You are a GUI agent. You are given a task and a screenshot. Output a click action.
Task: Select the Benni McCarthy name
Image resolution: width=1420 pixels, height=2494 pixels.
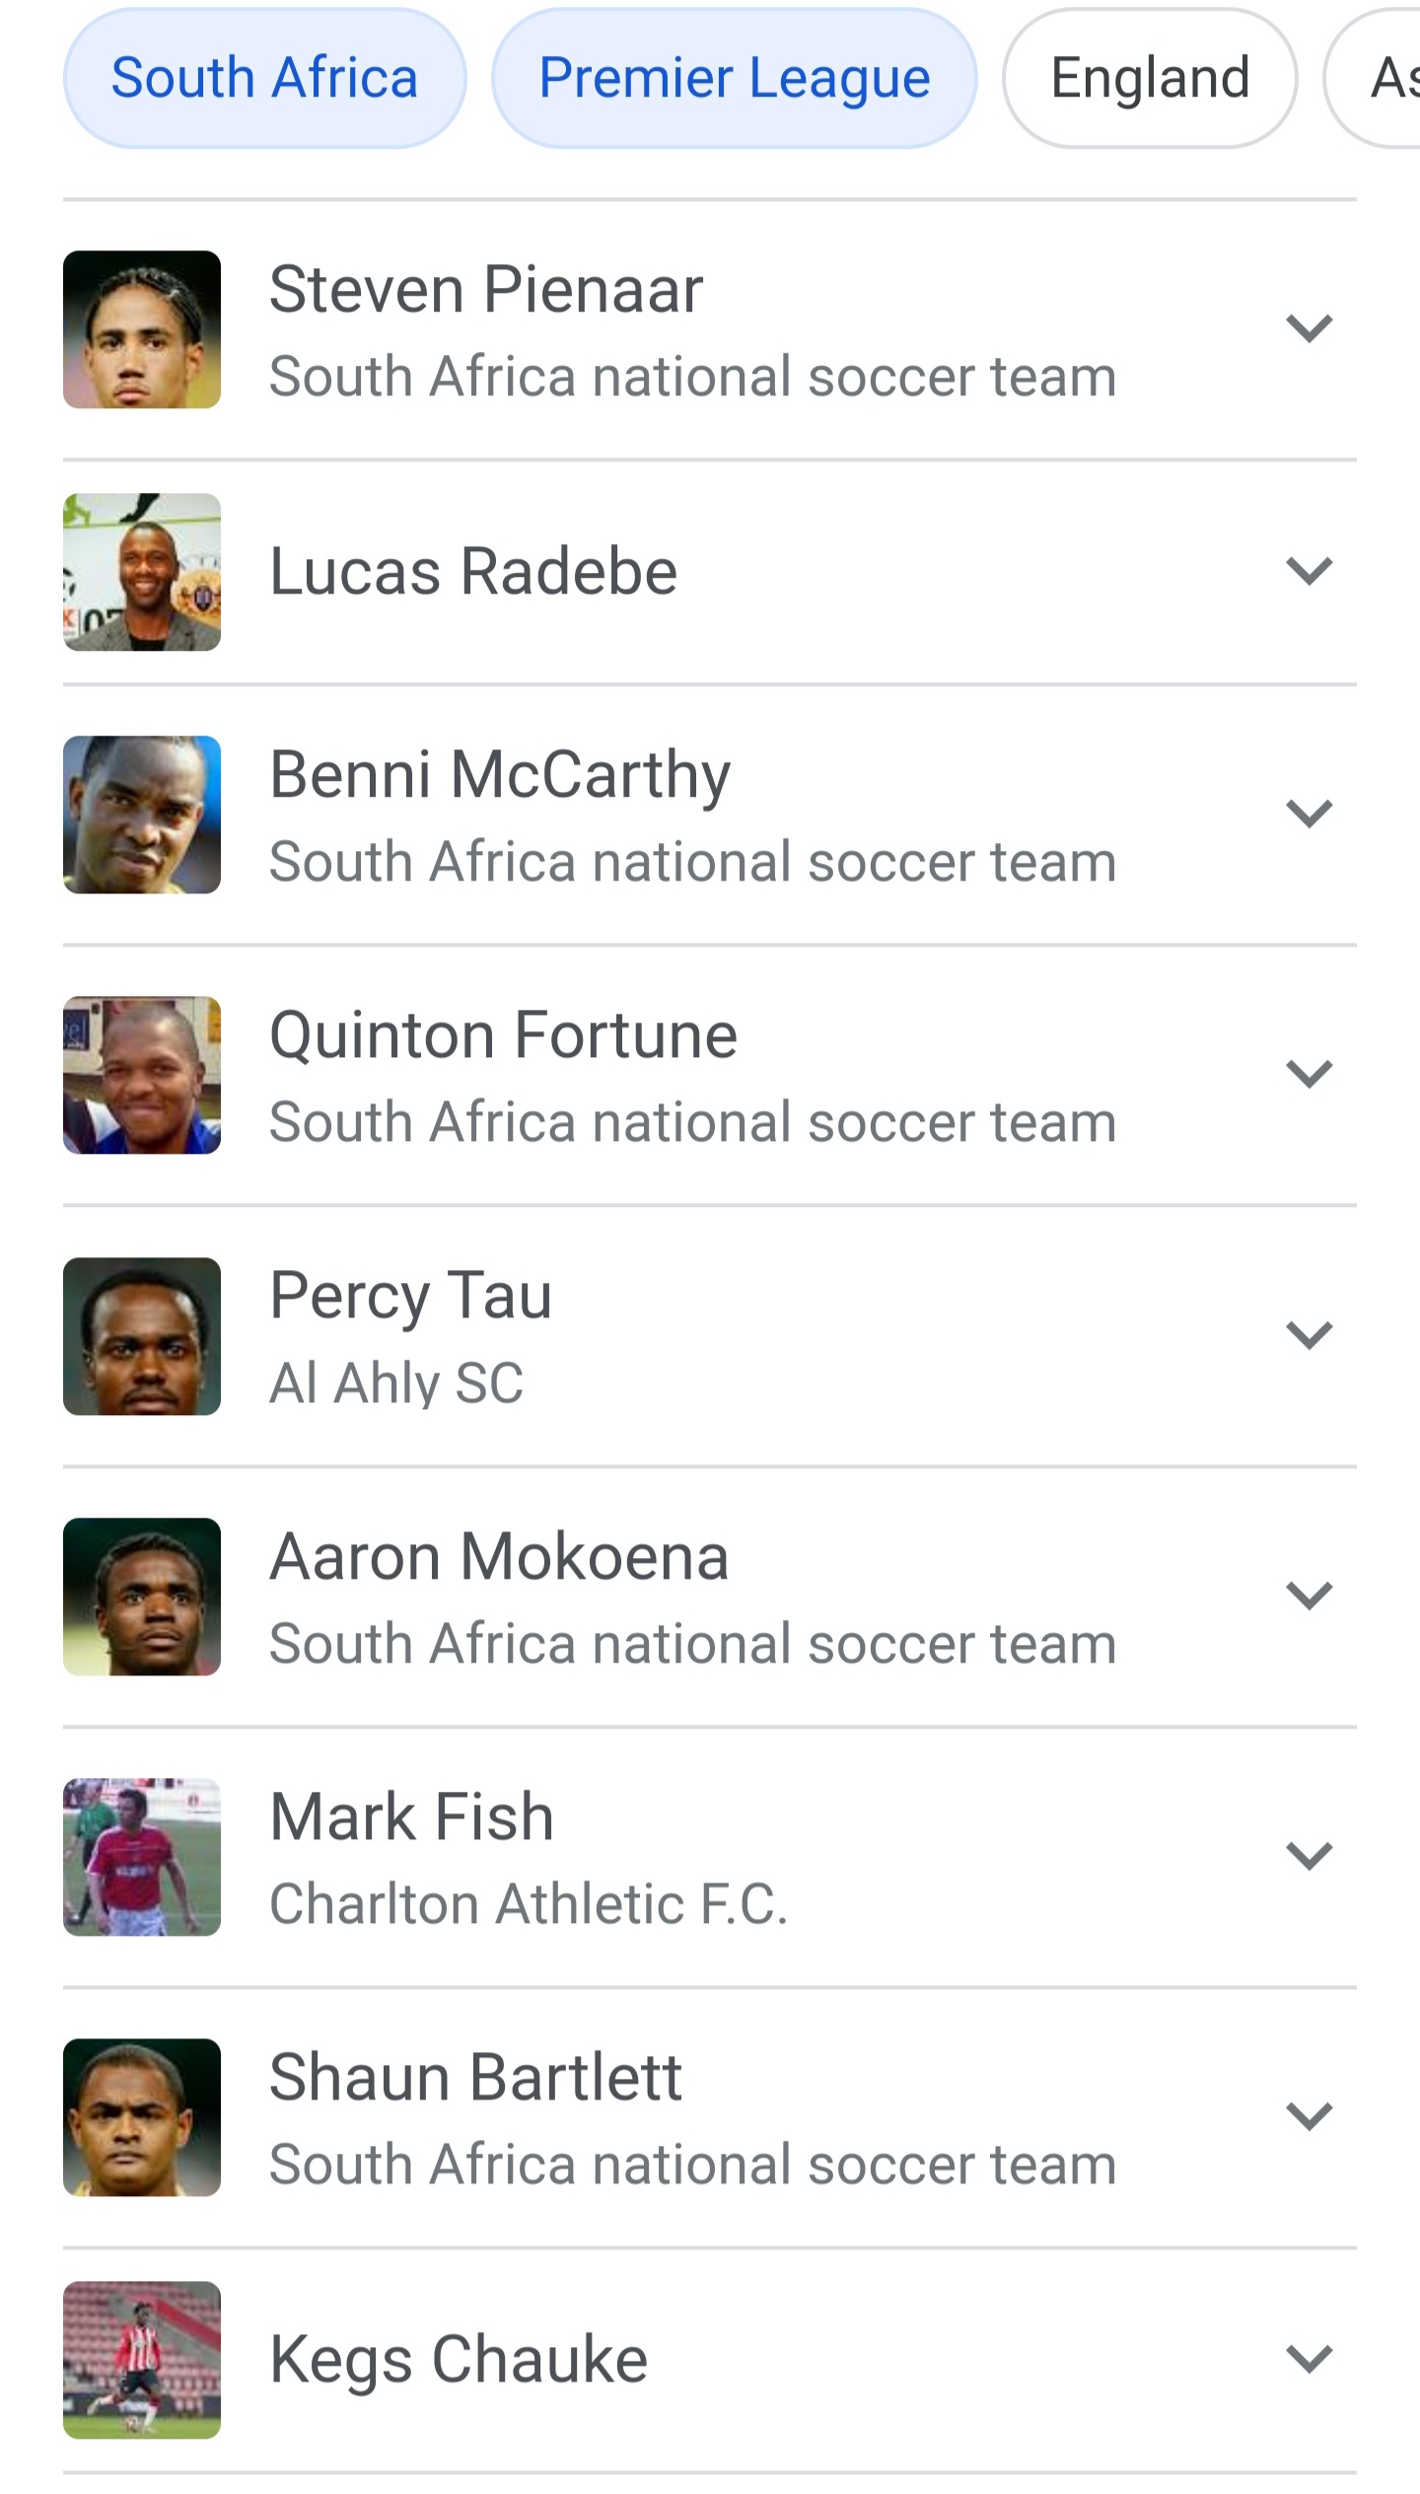point(500,774)
